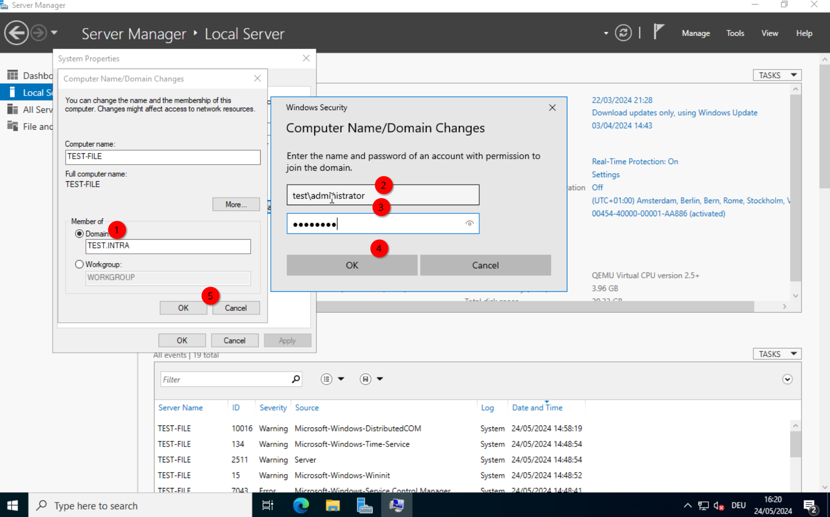Refresh Server Manager with the refresh icon
This screenshot has width=830, height=517.
[623, 33]
